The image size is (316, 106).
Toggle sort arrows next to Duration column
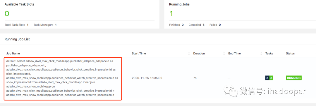[x=224, y=53]
